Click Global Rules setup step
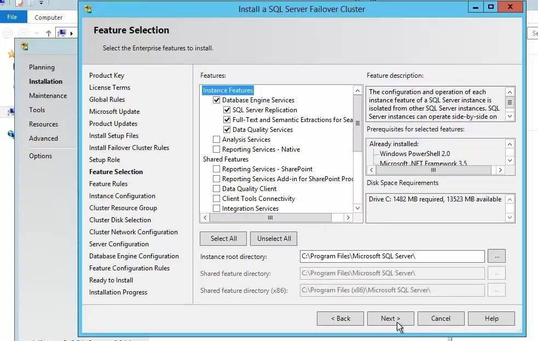 pos(107,100)
